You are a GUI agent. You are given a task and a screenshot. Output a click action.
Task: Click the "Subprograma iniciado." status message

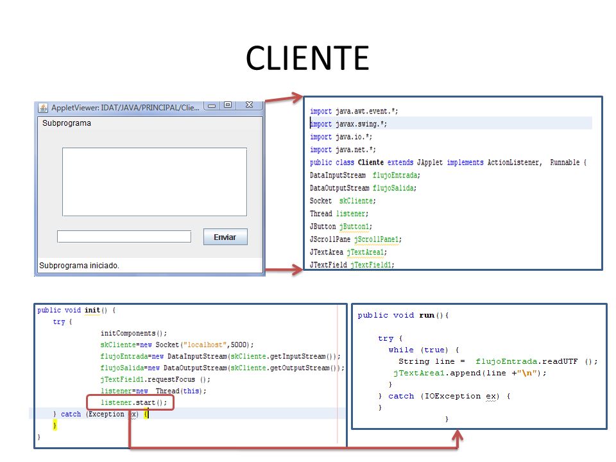coord(79,266)
